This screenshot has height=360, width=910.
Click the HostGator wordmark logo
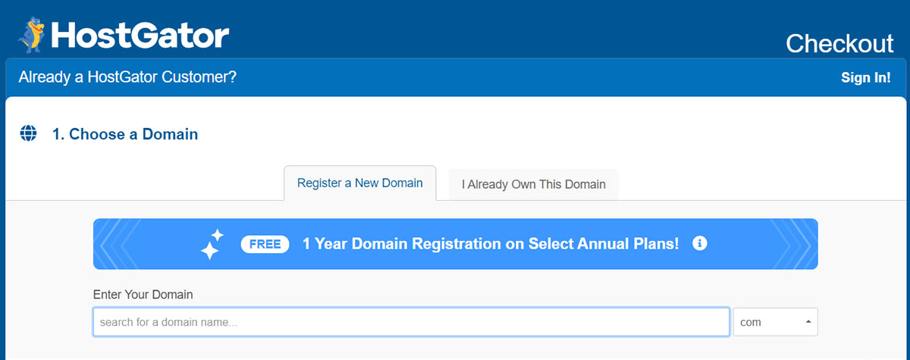tap(140, 36)
